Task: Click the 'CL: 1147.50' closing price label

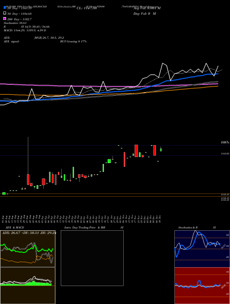Action: coord(86,8)
